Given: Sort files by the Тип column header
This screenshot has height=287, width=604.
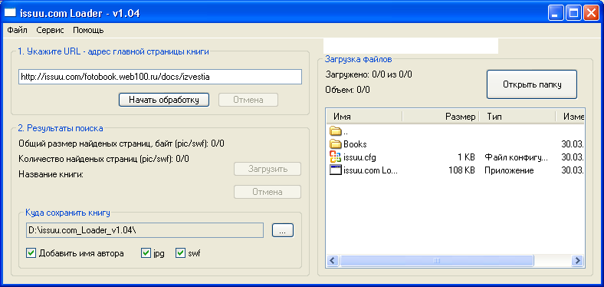Looking at the screenshot, I should [517, 117].
